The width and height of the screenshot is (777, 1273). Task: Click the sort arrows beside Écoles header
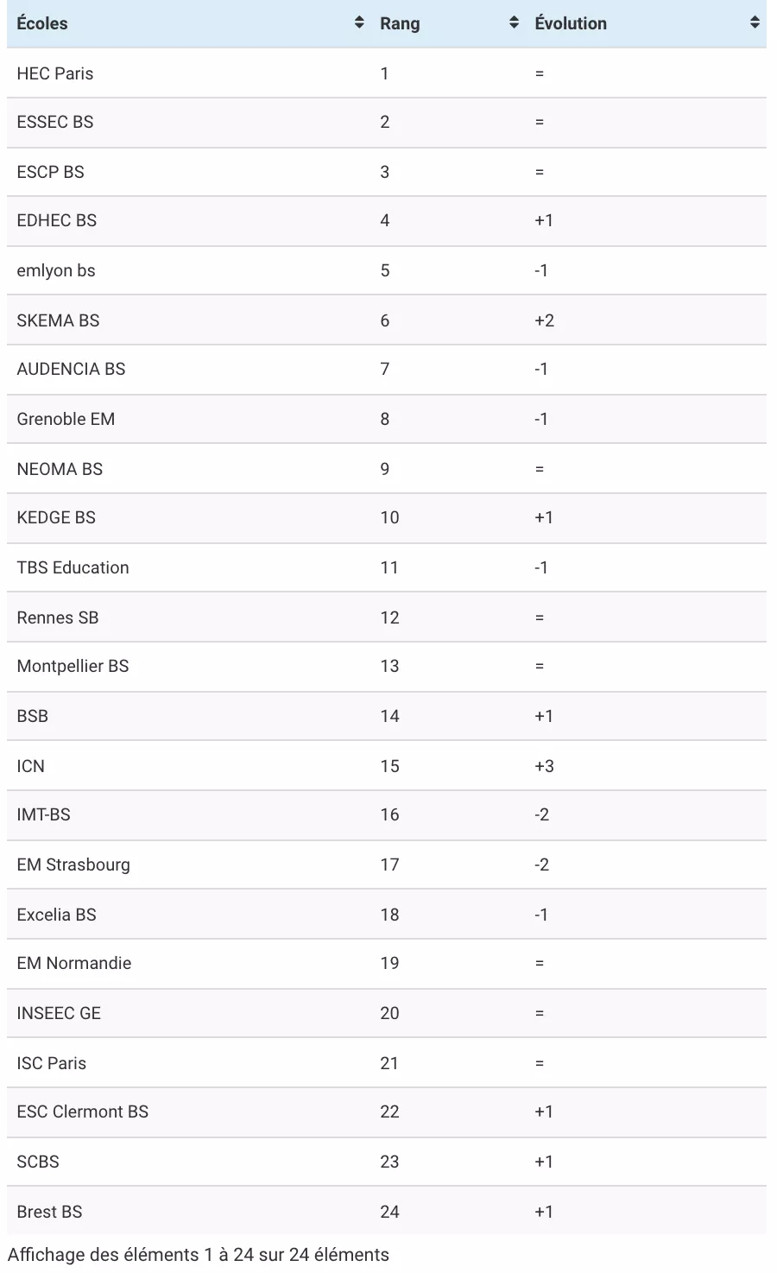pos(359,23)
